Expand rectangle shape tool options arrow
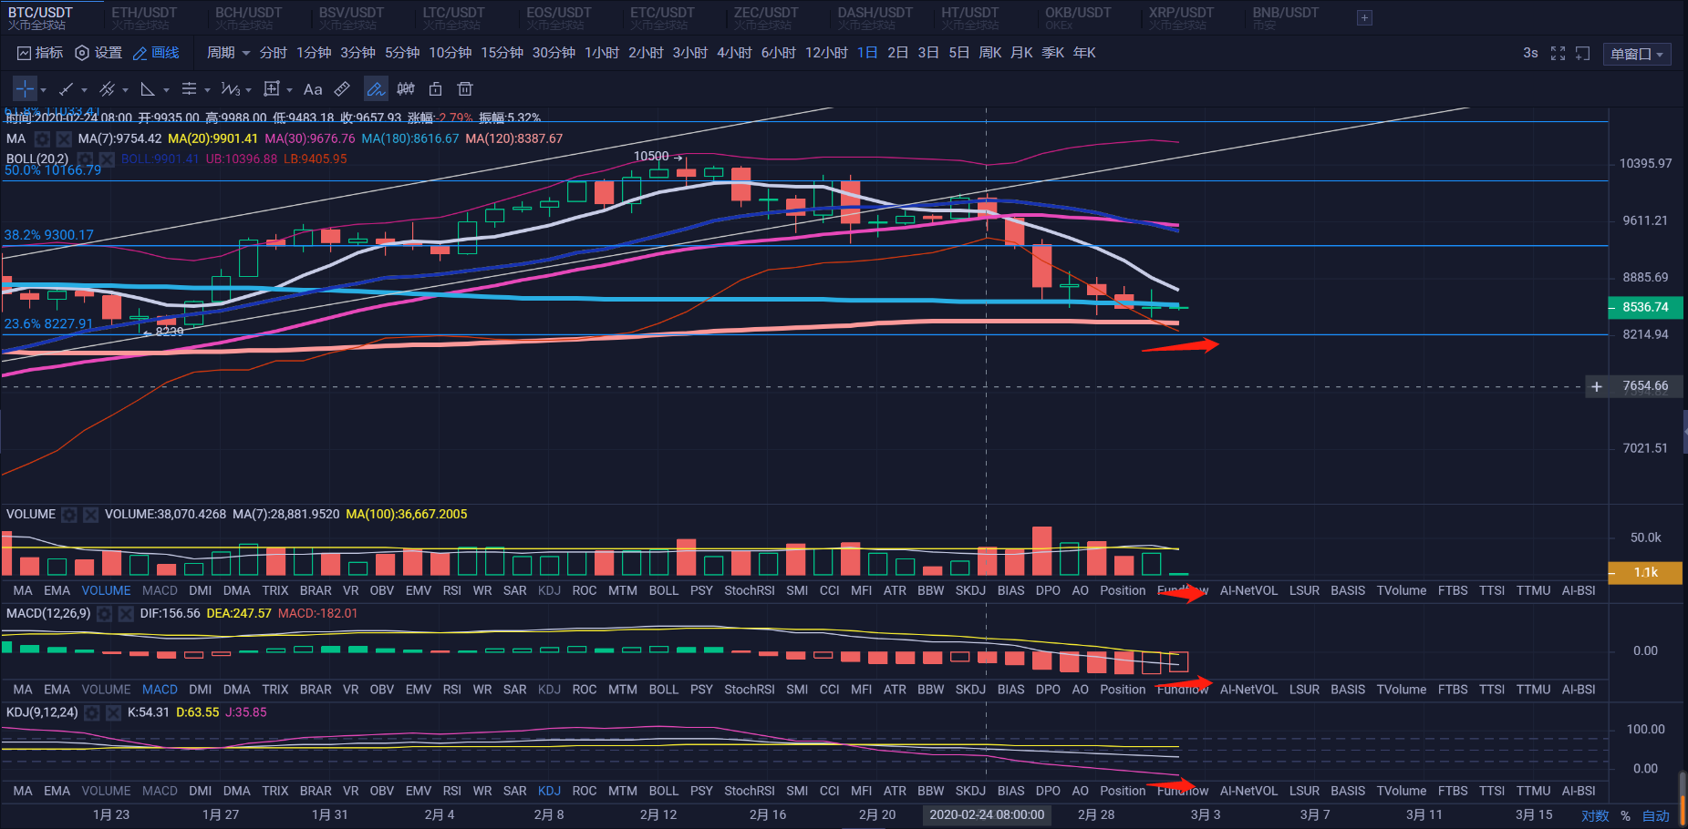This screenshot has width=1688, height=829. point(289,90)
